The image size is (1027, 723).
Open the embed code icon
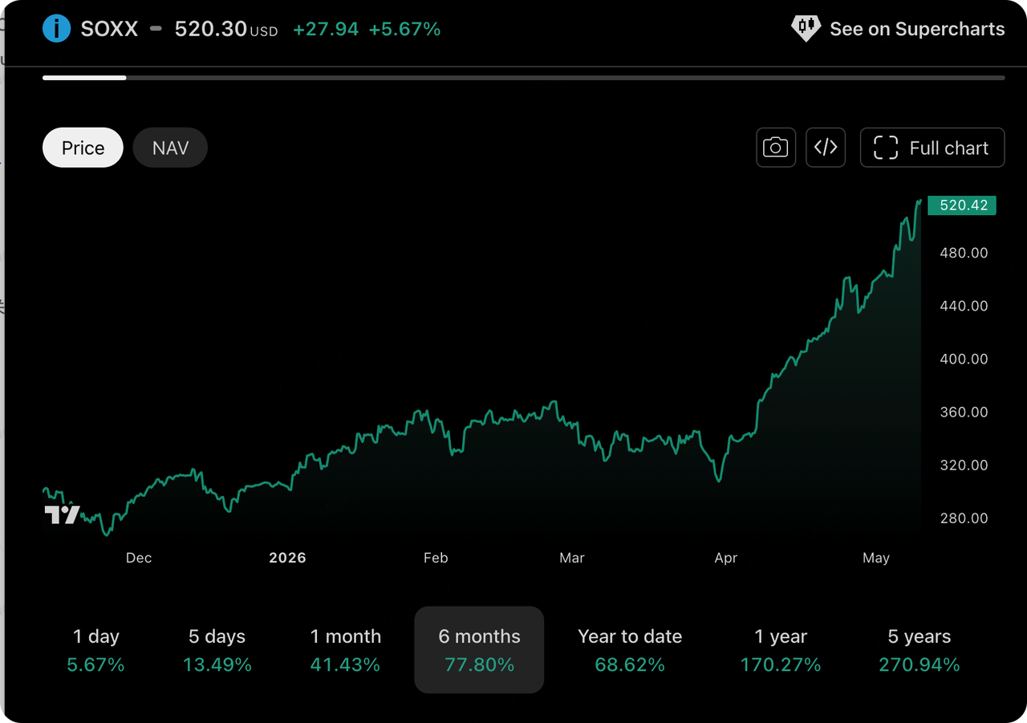[x=826, y=148]
